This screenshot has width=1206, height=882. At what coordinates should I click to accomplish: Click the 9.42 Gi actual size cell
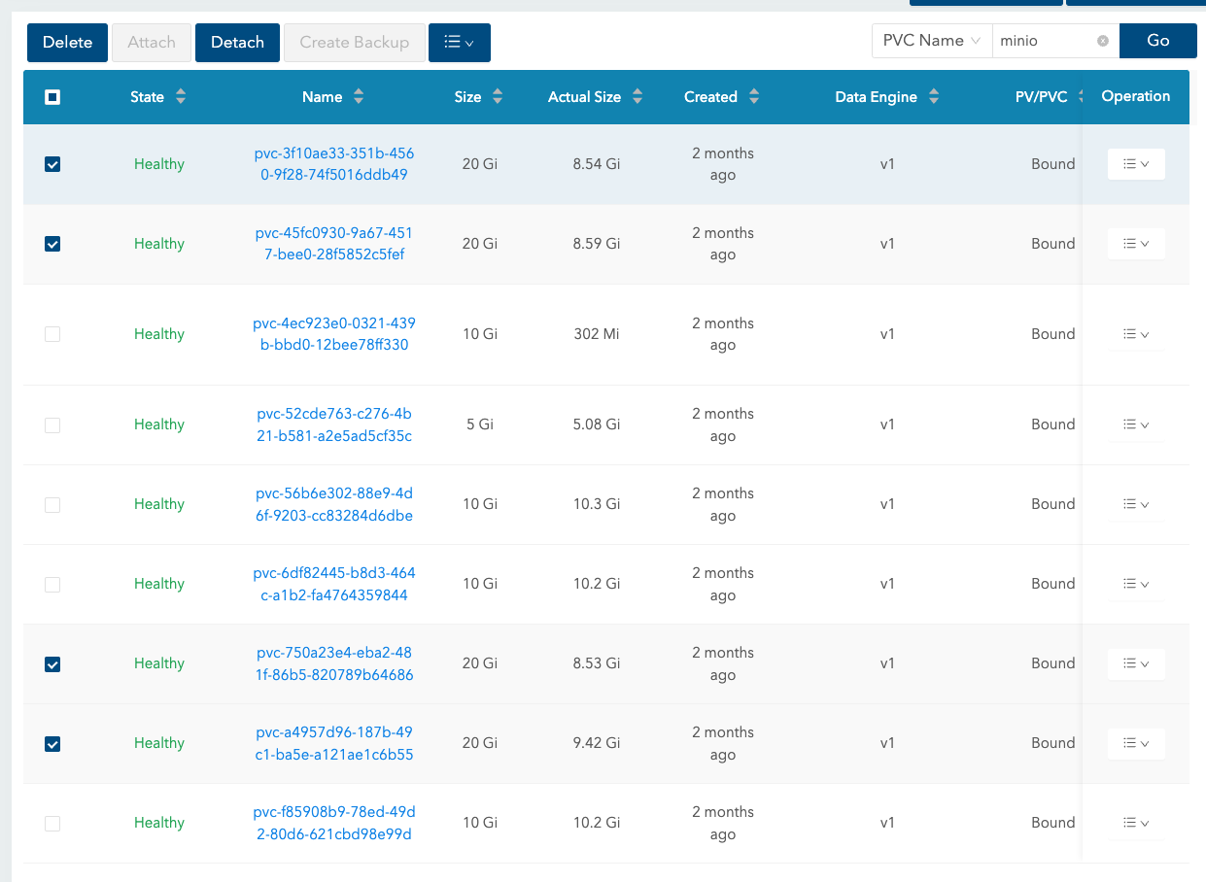tap(597, 743)
